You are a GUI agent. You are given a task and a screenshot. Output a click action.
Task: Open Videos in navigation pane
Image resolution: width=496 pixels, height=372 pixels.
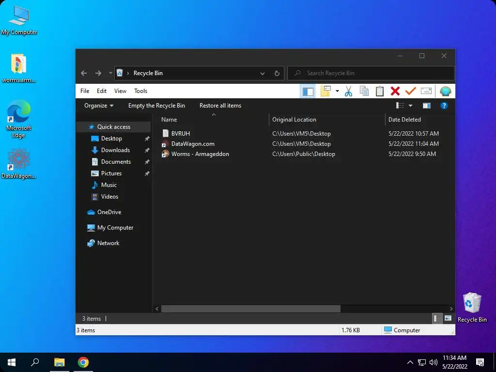109,197
